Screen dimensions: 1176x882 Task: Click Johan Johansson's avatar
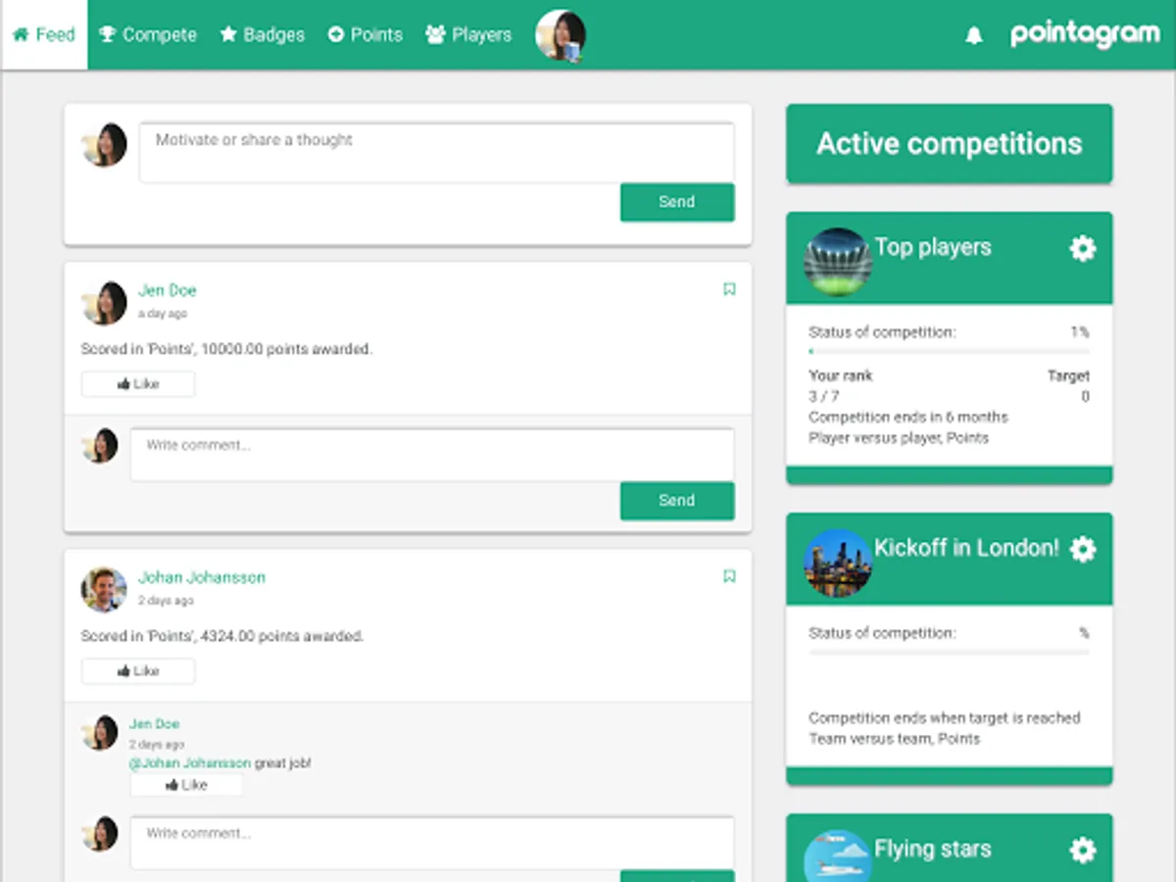[x=104, y=590]
